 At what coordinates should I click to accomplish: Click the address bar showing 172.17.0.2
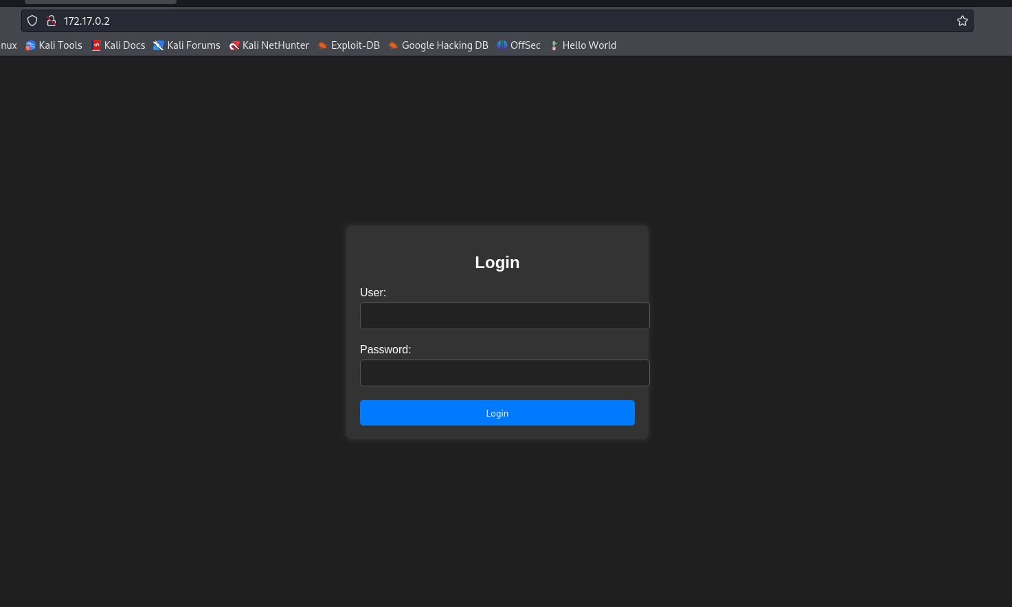(481, 21)
